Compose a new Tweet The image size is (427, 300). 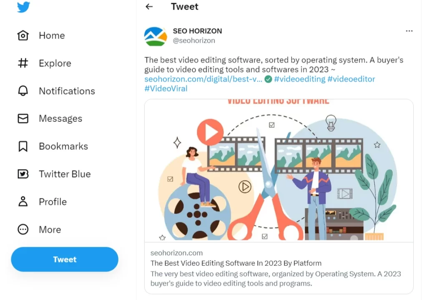(64, 259)
